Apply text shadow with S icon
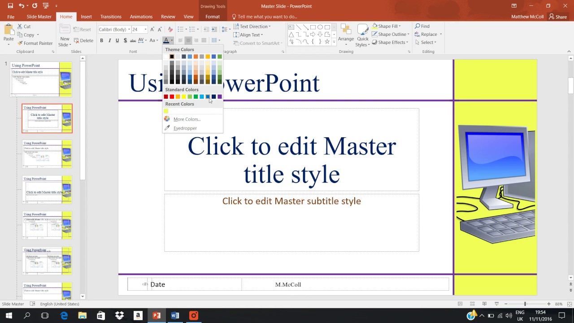Screen dimensions: 574x323 pos(125,40)
